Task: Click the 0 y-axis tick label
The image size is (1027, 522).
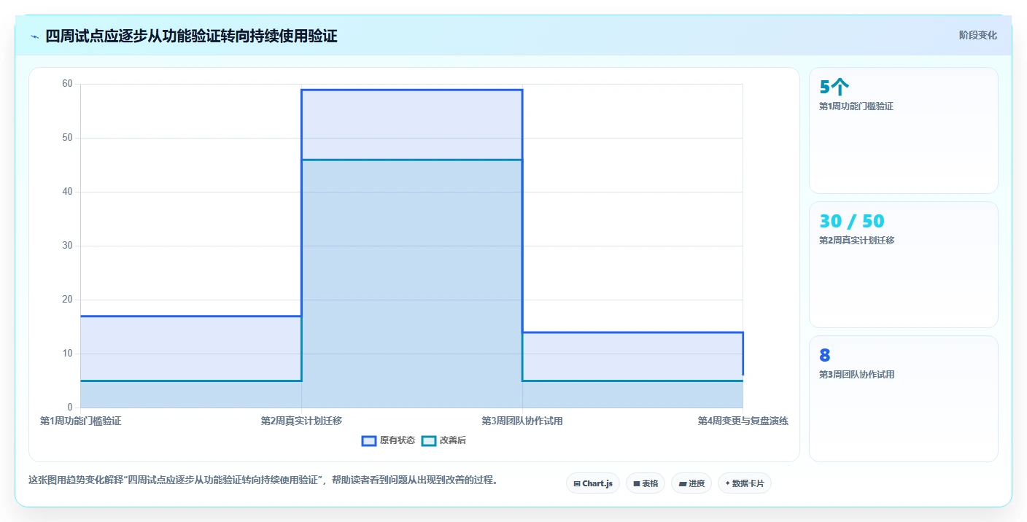Action: (70, 408)
